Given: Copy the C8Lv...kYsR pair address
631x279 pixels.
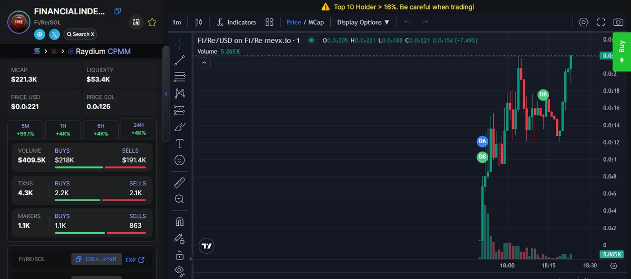Looking at the screenshot, I should point(97,259).
